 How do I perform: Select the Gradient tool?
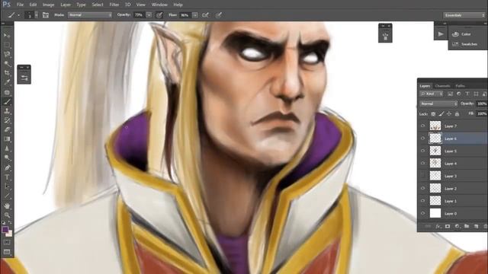click(x=7, y=139)
